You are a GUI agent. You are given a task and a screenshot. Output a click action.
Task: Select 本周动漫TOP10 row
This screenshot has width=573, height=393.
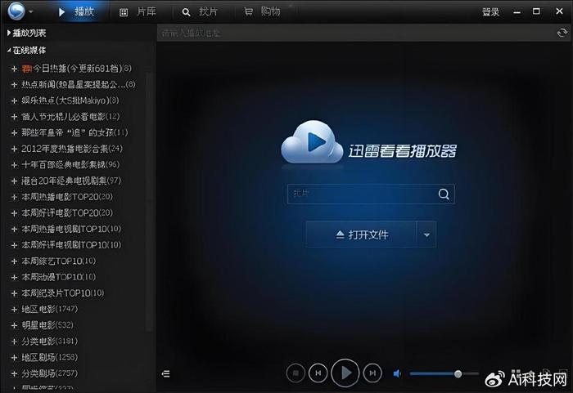(58, 277)
